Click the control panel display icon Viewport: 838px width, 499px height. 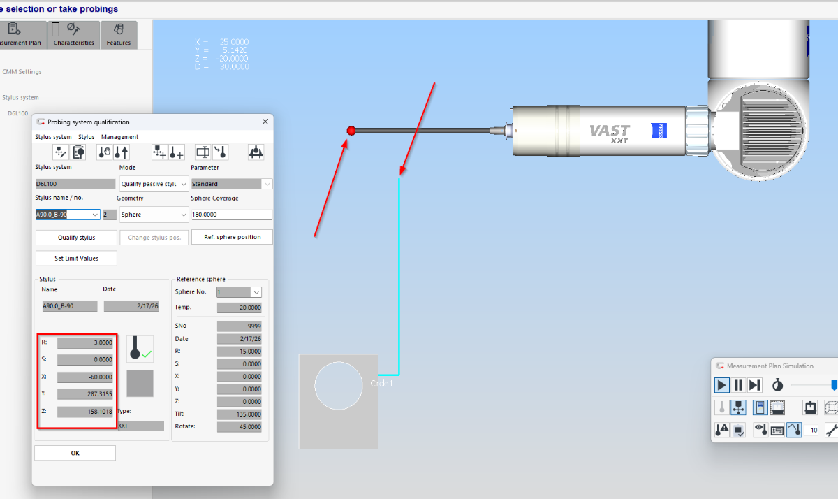tap(777, 430)
